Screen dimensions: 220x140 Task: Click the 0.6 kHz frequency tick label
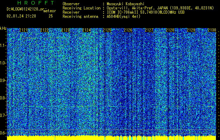click(x=3, y=133)
